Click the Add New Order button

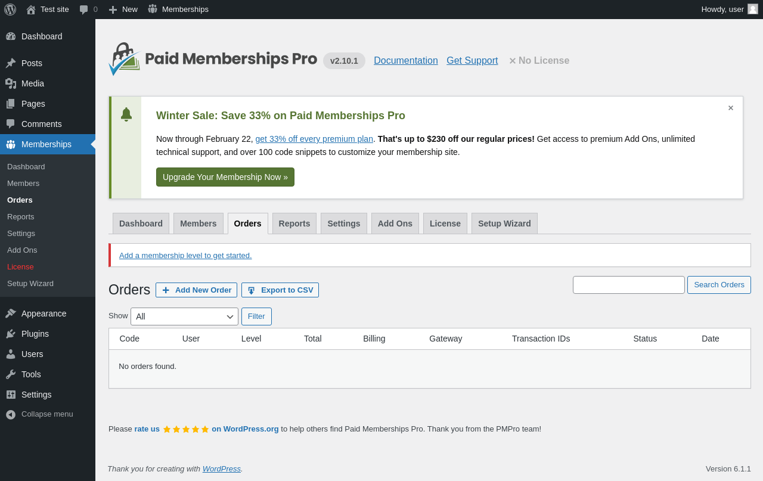coord(196,290)
